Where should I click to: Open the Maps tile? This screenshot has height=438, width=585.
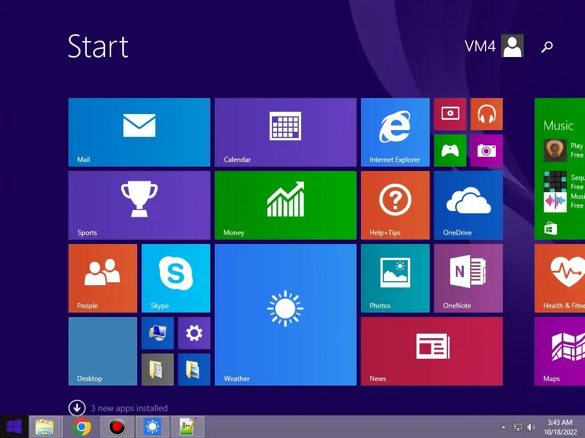(560, 351)
